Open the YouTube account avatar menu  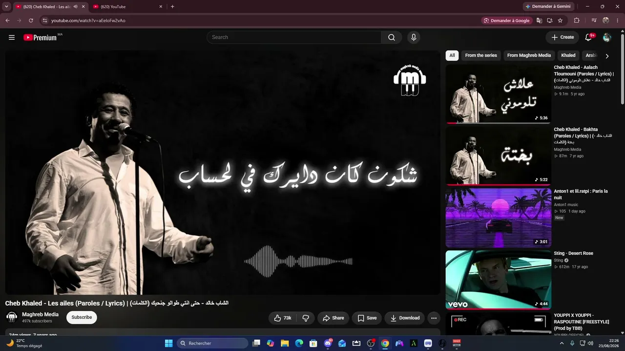(x=607, y=38)
